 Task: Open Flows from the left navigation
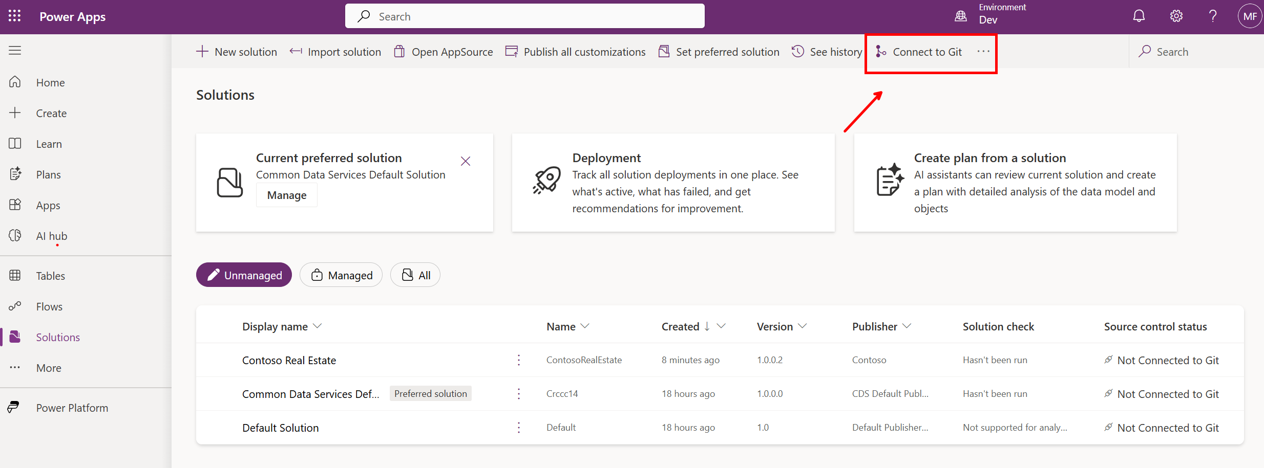click(x=49, y=306)
